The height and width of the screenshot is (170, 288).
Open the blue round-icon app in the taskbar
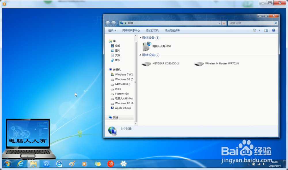46,164
